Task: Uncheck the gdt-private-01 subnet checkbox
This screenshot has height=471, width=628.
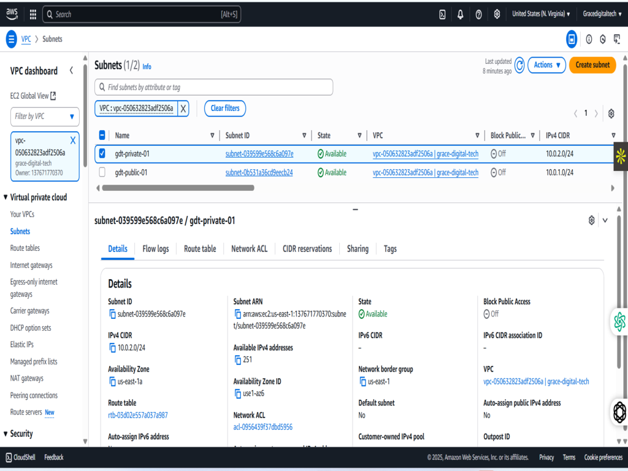Action: pyautogui.click(x=102, y=153)
